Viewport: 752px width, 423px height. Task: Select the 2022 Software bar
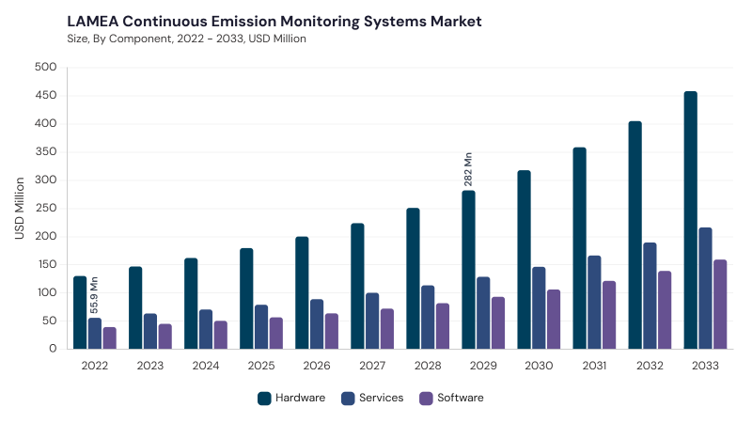(x=110, y=338)
